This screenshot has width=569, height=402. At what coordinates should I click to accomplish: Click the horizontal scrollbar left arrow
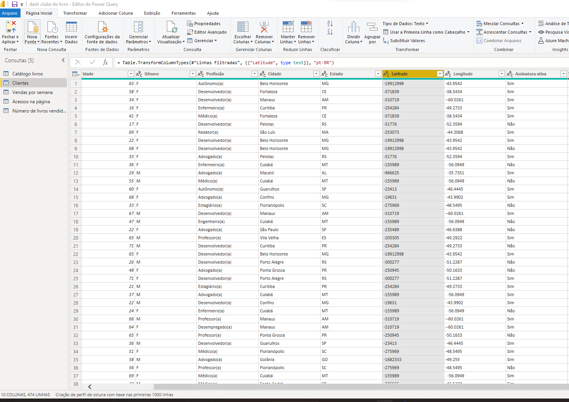coord(90,387)
